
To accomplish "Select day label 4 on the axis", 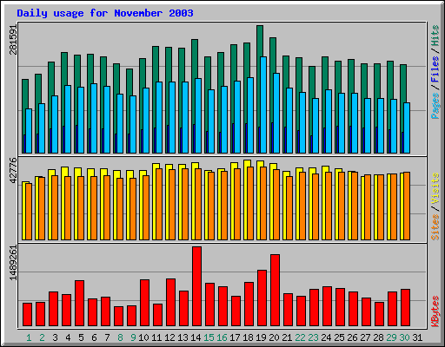I will coord(68,337).
